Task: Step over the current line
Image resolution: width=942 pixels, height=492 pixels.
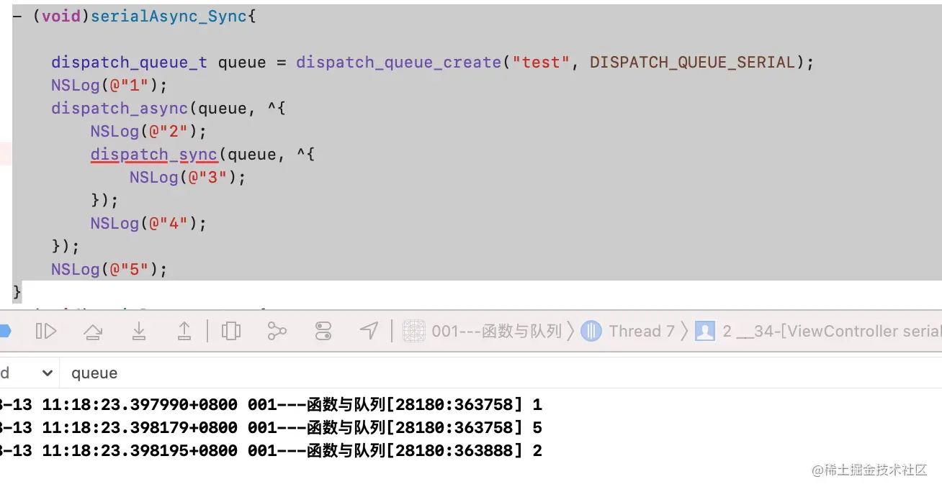Action: coord(92,330)
